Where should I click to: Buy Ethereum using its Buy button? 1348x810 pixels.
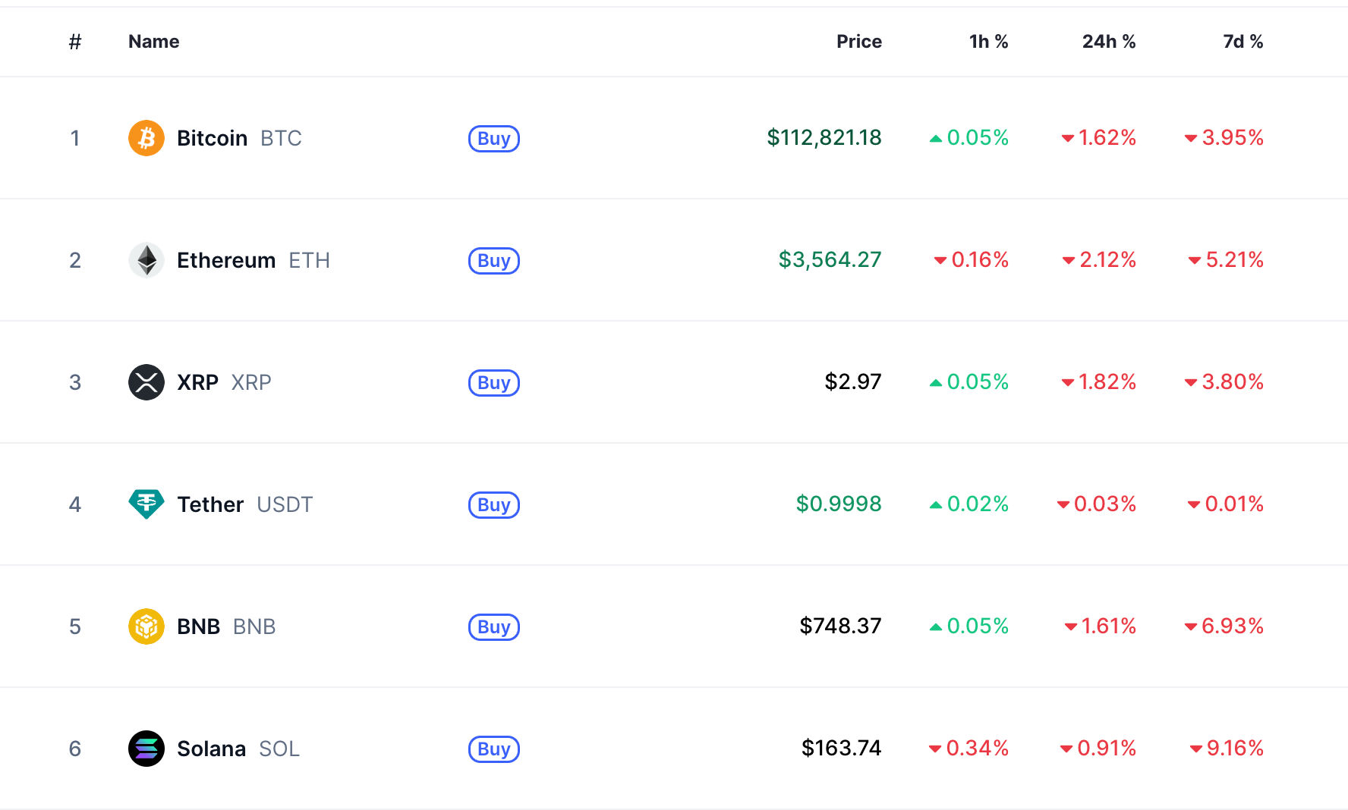[x=494, y=261]
